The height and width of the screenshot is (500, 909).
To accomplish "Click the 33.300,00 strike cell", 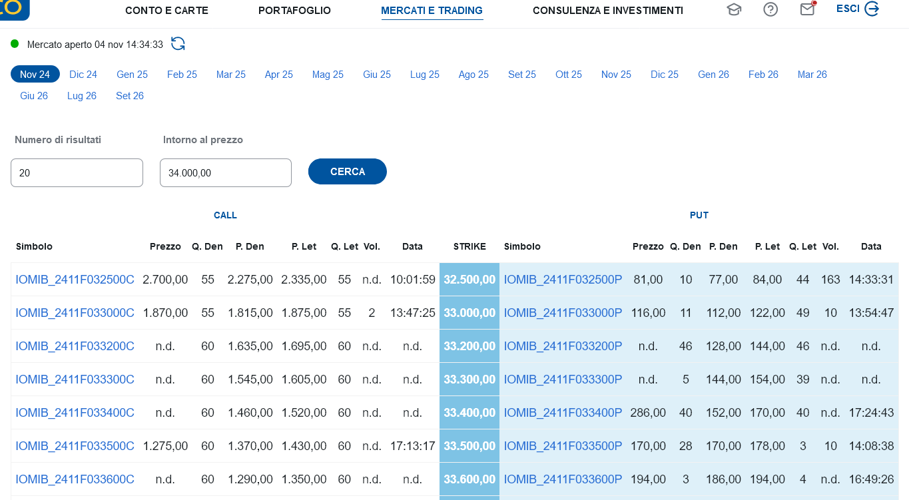I will [469, 379].
